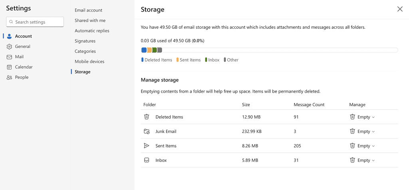Image resolution: width=409 pixels, height=190 pixels.
Task: Click green Inbox segment in storage bar
Action: (155, 50)
